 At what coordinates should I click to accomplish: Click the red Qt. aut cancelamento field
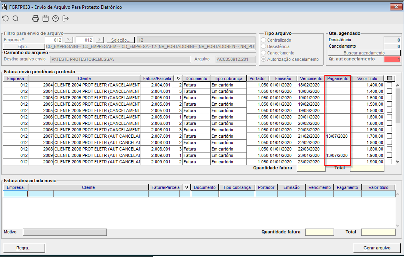pyautogui.click(x=392, y=59)
